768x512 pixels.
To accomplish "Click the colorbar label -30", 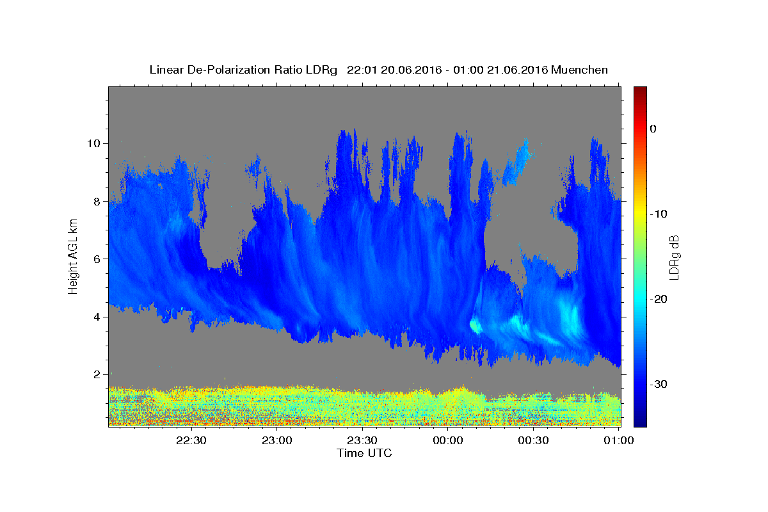I will (x=659, y=384).
